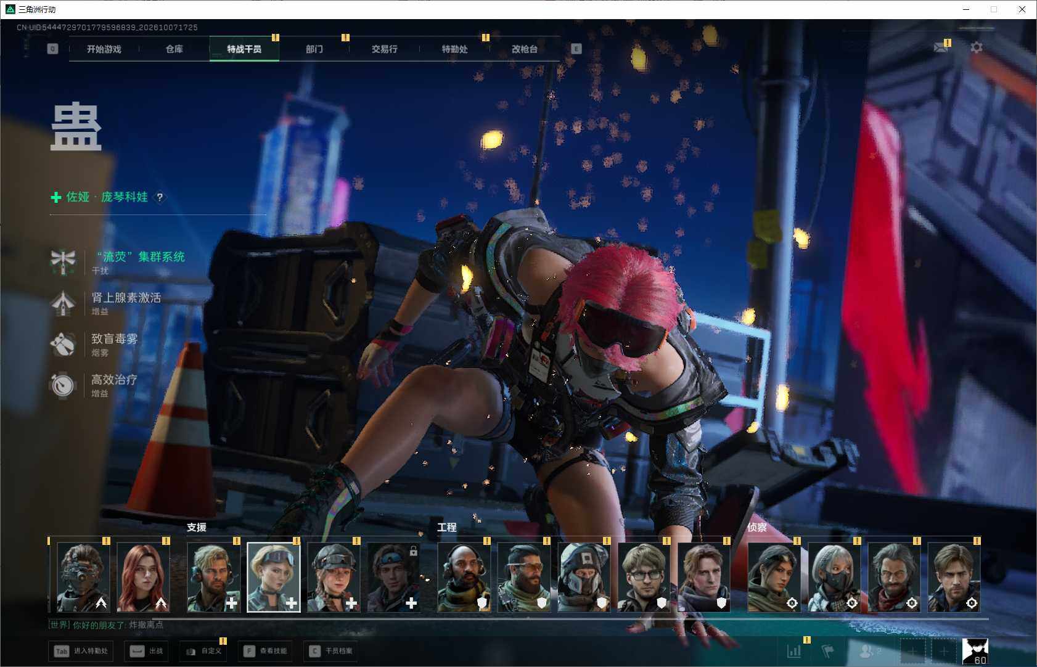The width and height of the screenshot is (1037, 667).
Task: Open the settings gear icon
Action: point(977,47)
